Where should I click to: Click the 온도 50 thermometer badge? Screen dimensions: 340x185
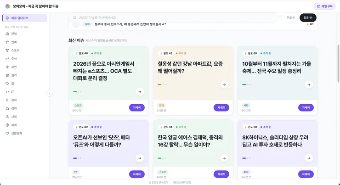pyautogui.click(x=251, y=127)
